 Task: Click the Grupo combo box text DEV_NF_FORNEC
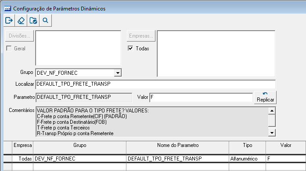coord(57,73)
